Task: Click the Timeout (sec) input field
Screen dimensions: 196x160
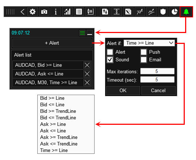Action: (157, 79)
